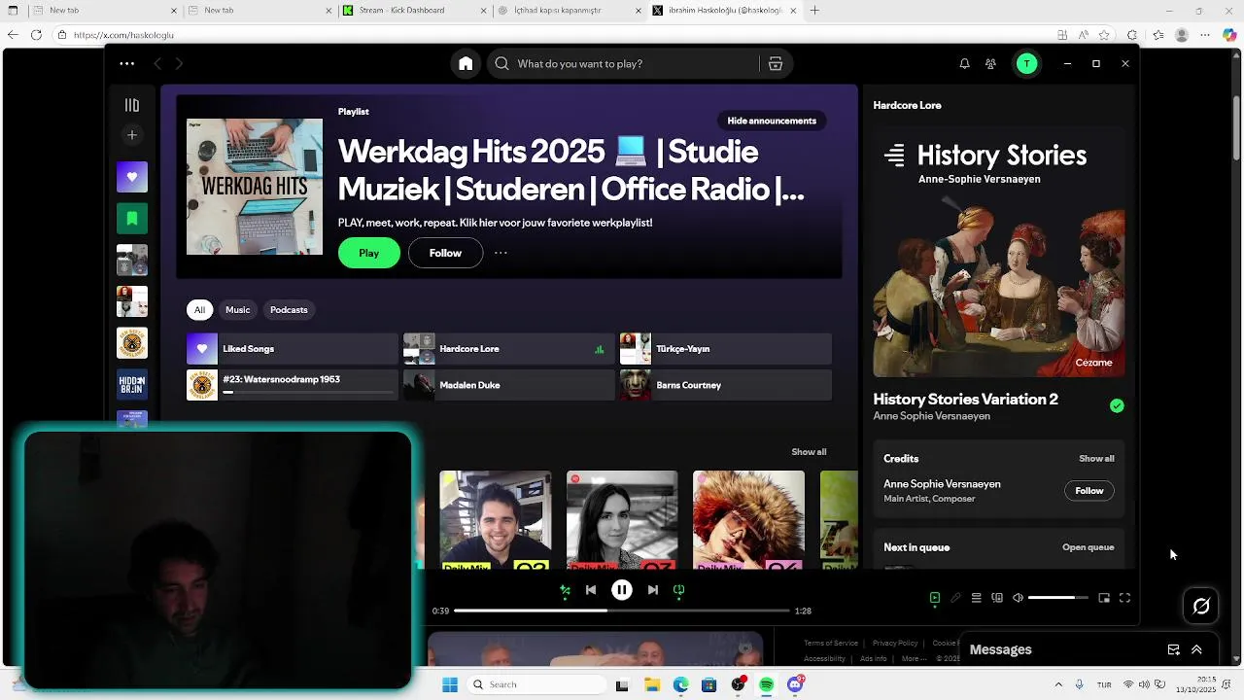Open Grok icon on X page
The width and height of the screenshot is (1244, 700).
[1201, 606]
